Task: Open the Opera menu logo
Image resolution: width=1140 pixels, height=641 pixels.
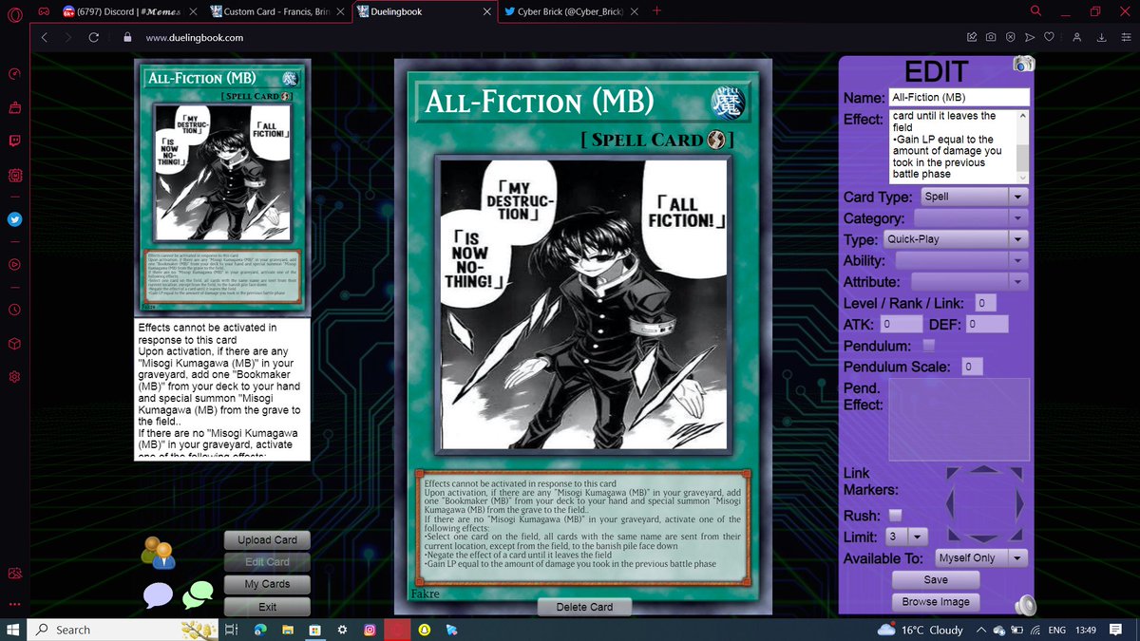Action: pyautogui.click(x=15, y=12)
